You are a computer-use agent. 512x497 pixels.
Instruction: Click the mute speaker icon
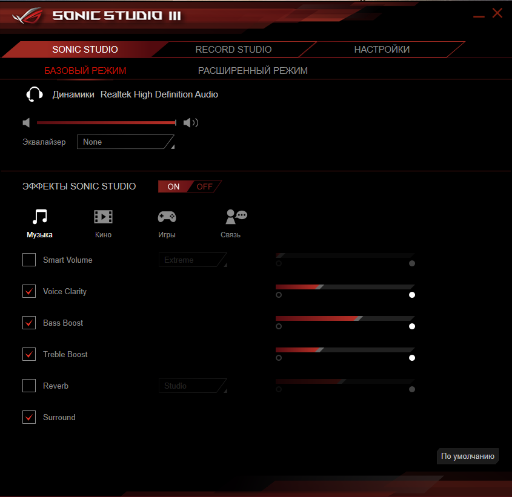(x=27, y=123)
